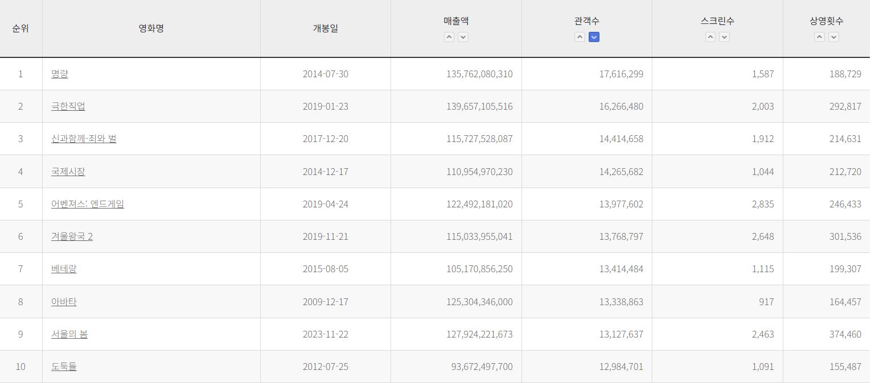Select revenue value 139,657,105,516
875x383 pixels.
coord(479,106)
